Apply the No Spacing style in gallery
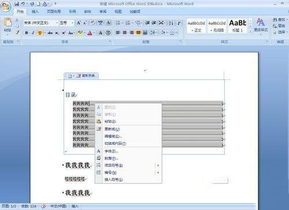Screen dimensions: 289x210 coord(217,26)
